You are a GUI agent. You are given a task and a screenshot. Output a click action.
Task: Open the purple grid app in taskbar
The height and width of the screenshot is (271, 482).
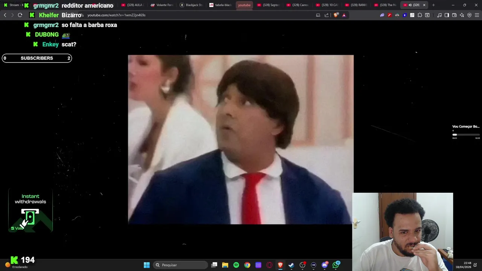point(258,265)
